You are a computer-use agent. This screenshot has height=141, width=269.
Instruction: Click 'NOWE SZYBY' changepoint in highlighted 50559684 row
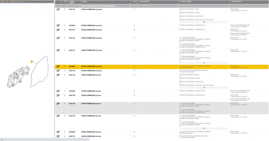pos(234,66)
